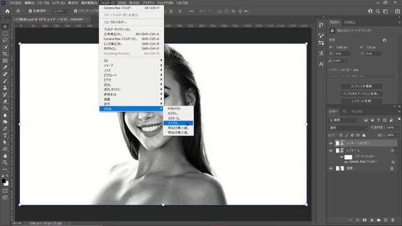Select the Eyedropper tool

point(5,67)
